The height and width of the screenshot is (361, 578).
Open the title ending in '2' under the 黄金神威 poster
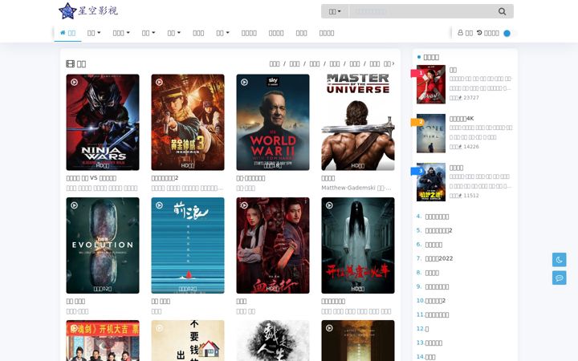165,178
